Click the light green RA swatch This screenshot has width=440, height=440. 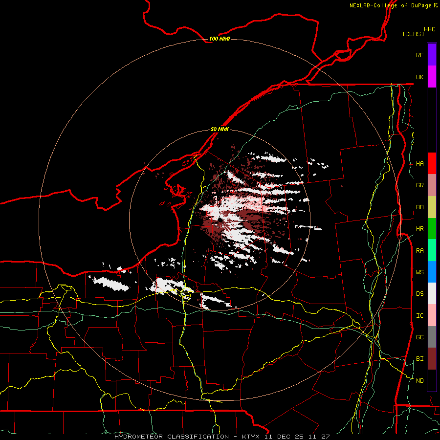point(432,250)
